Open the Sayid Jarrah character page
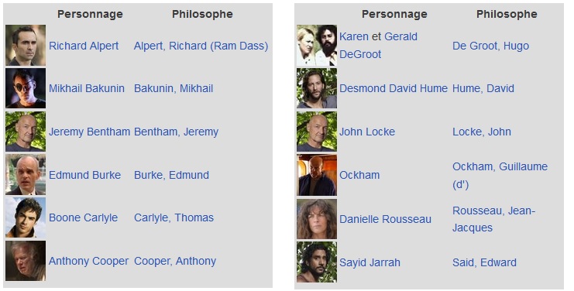Viewport: 574px width, 291px height. (x=369, y=262)
